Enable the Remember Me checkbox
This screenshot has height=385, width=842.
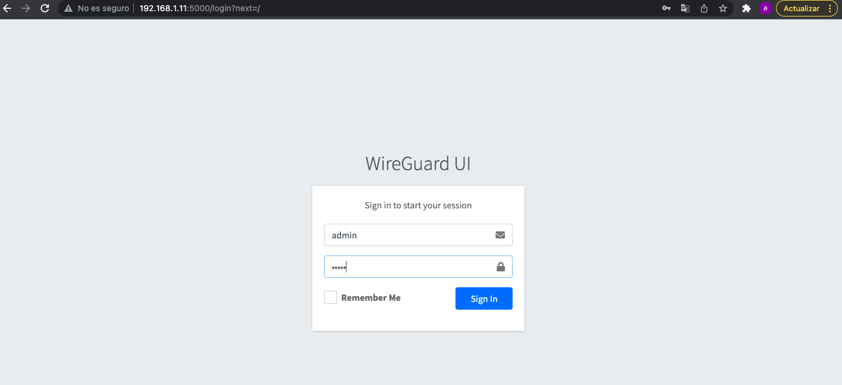coord(331,297)
